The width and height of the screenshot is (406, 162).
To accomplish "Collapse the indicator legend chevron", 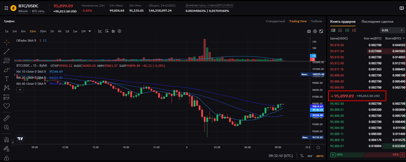I will click(x=20, y=90).
